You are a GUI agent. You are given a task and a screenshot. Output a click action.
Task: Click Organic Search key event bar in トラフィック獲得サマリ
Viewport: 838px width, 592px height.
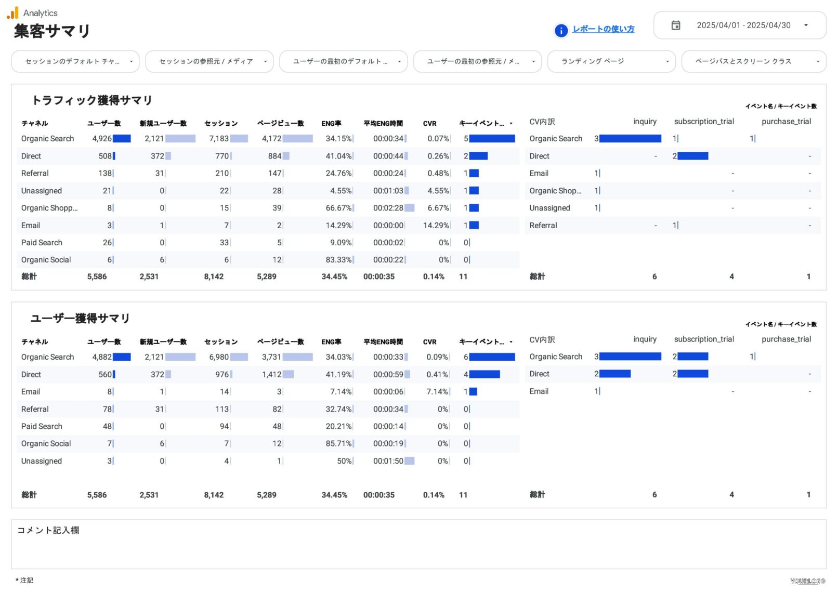point(491,139)
